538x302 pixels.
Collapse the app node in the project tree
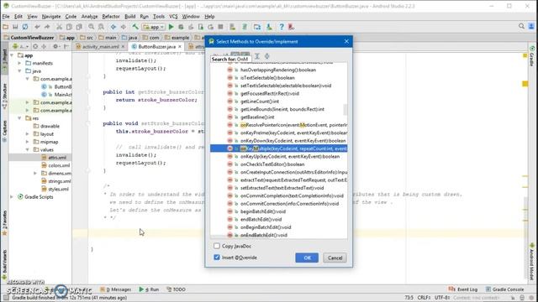(x=12, y=55)
